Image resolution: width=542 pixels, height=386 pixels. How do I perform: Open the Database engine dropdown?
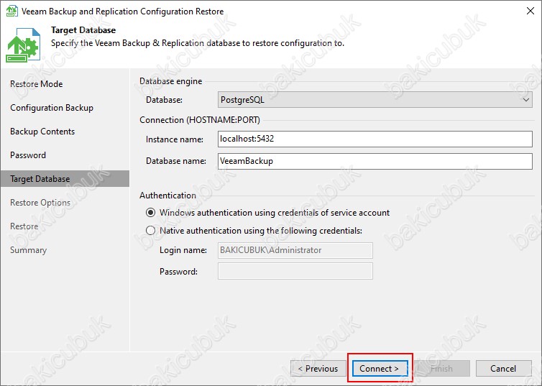click(375, 100)
